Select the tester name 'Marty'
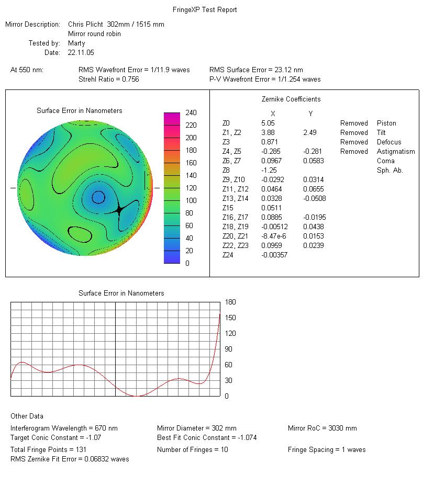 pyautogui.click(x=76, y=43)
